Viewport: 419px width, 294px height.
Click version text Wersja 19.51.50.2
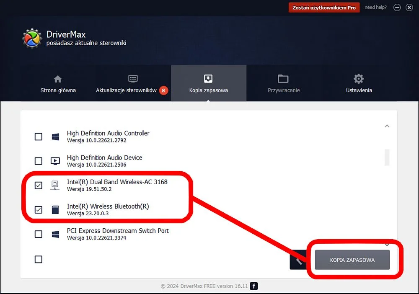[x=89, y=189]
